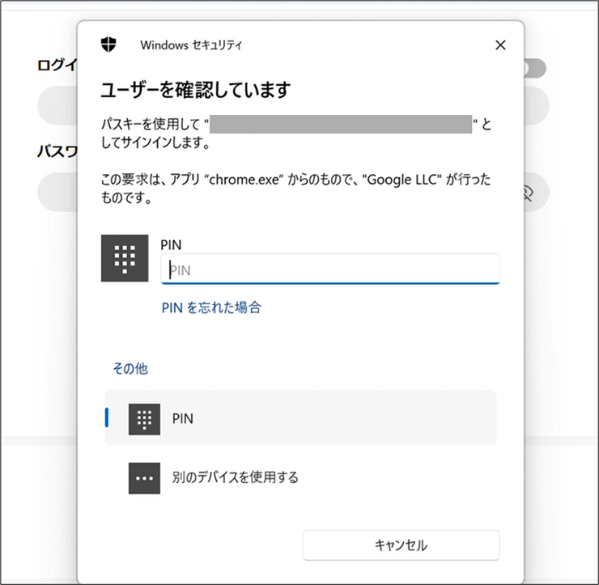Flip the toggle switch at the top right
Screen dimensions: 599x585
coord(534,69)
